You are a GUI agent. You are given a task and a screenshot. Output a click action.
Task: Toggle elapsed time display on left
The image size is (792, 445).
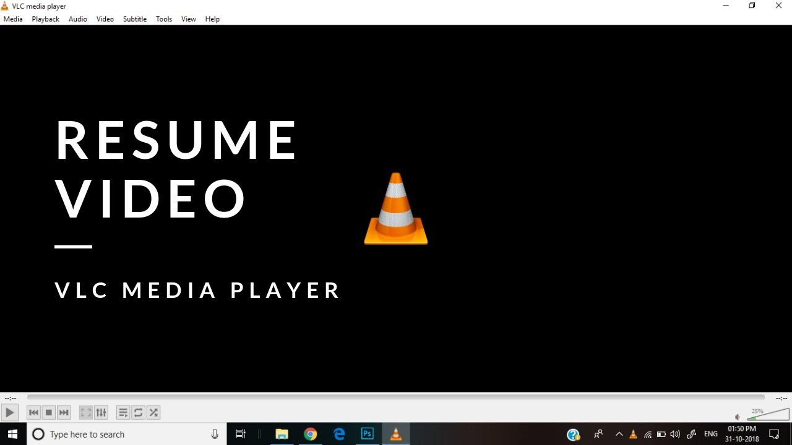click(x=10, y=398)
